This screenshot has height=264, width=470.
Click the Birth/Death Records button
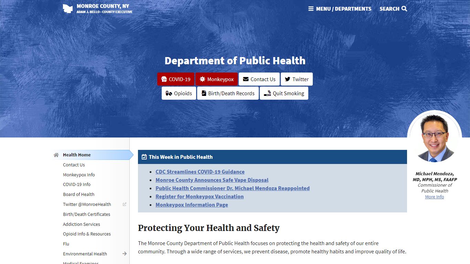click(228, 93)
